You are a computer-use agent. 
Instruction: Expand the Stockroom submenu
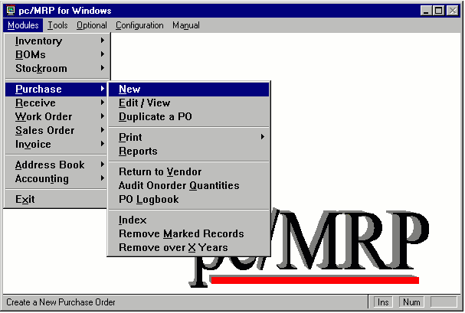point(56,68)
